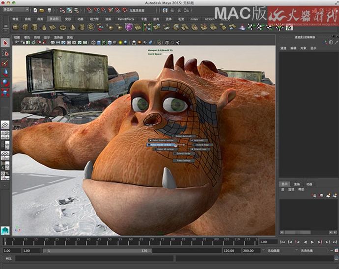Click Reset Settings in marking menu
This screenshot has width=339, height=269.
pos(184,161)
